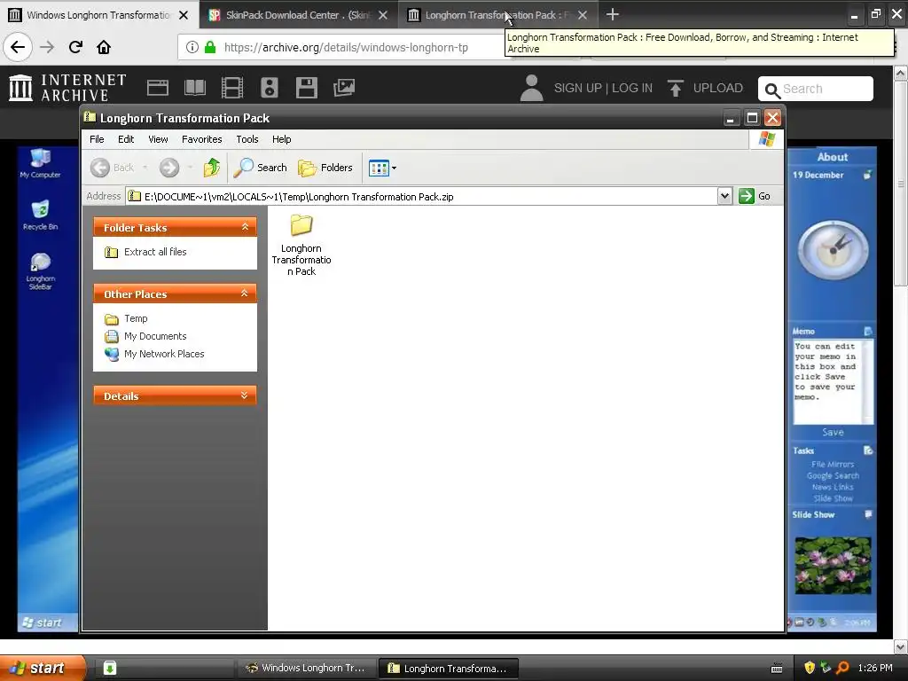Click the upload arrow icon
Viewport: 908px width, 681px height.
(x=675, y=88)
